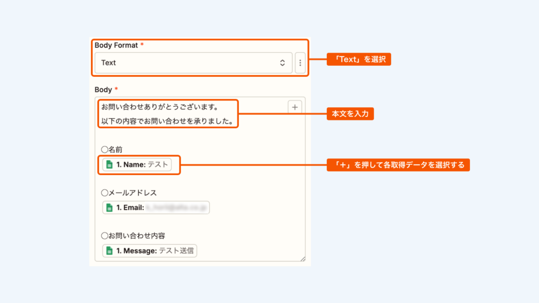Open the Body Format "Text" dropdown
This screenshot has width=539, height=303.
189,63
